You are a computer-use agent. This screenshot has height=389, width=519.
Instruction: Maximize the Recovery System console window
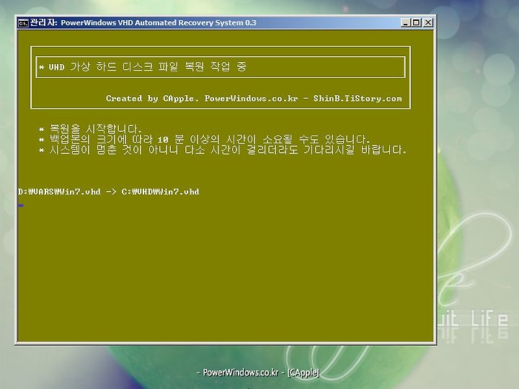(417, 23)
